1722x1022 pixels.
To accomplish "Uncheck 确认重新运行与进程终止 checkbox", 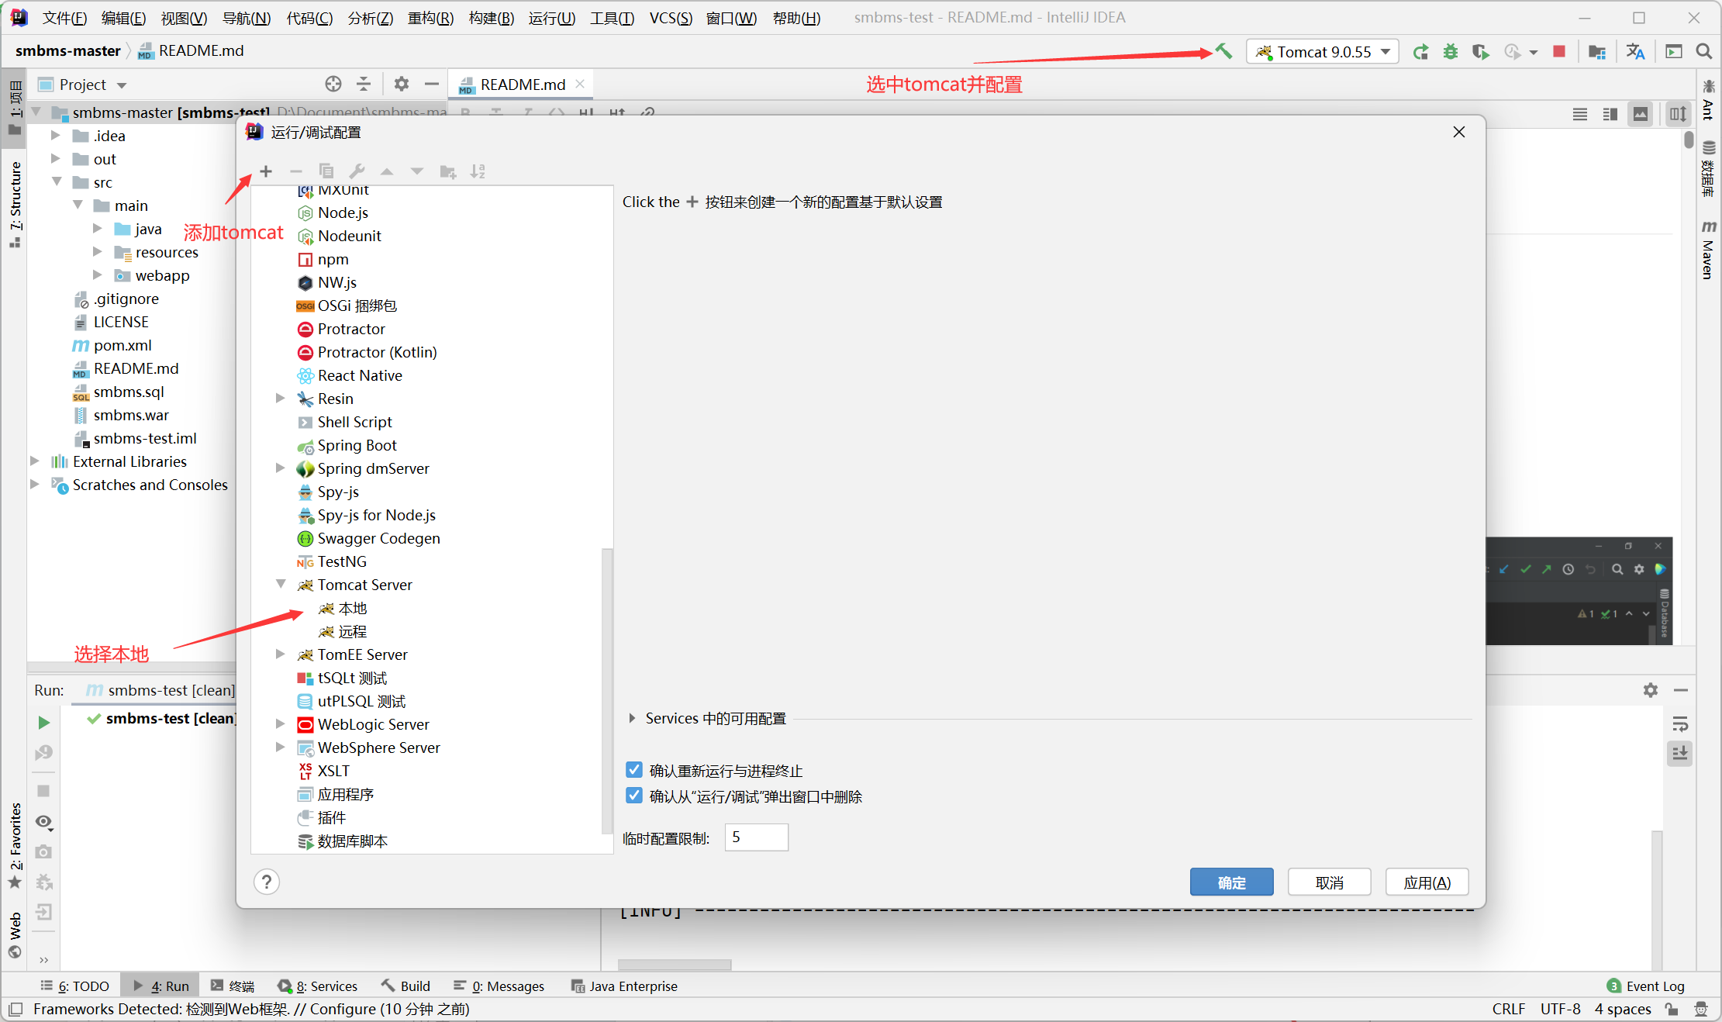I will 634,770.
